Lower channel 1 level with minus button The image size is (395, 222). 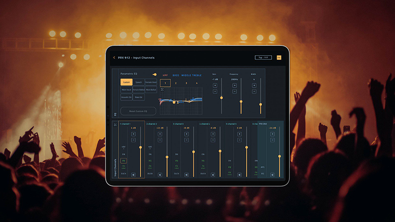pos(133,140)
